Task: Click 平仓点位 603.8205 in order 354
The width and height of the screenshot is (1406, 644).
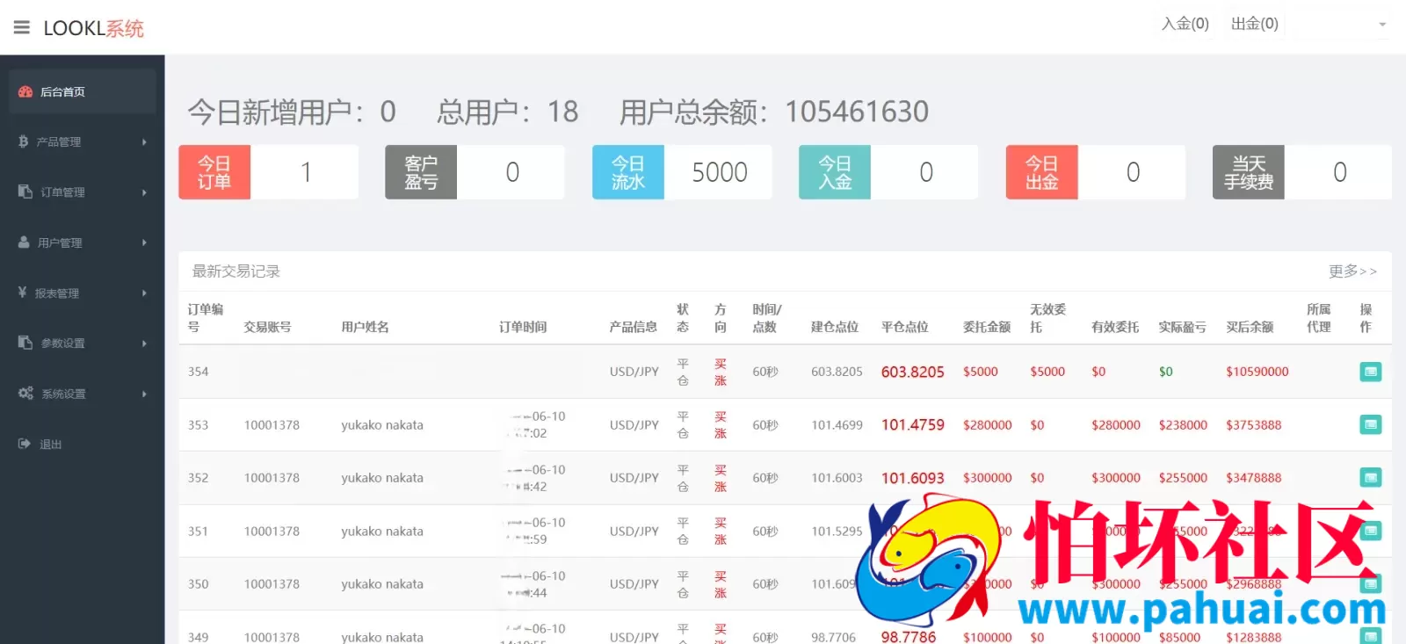Action: point(912,372)
